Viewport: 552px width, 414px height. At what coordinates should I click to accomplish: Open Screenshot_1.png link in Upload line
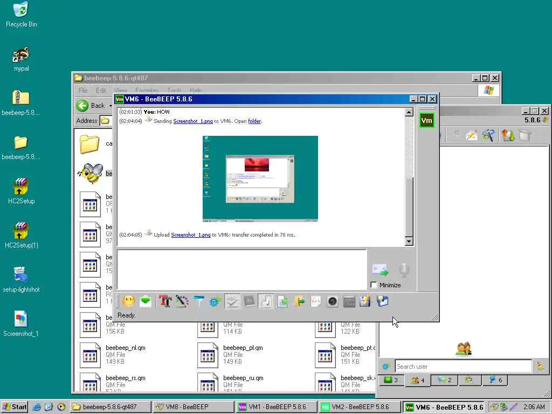191,235
